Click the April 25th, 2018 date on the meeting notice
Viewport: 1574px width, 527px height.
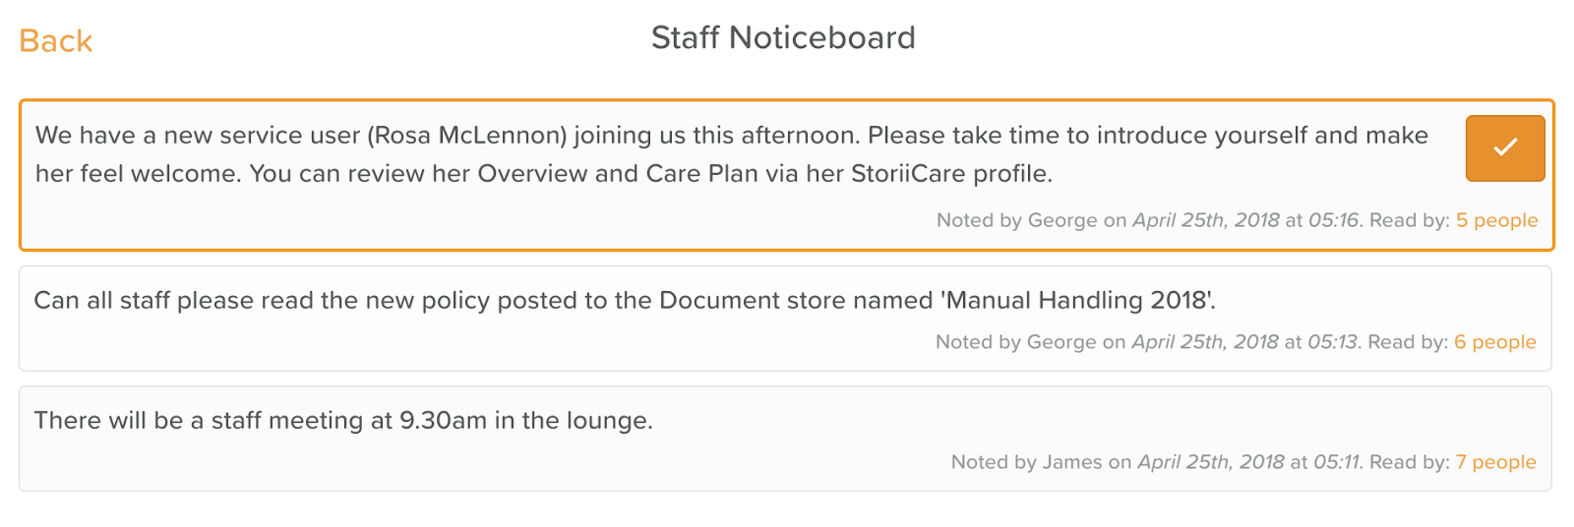pyautogui.click(x=1211, y=462)
